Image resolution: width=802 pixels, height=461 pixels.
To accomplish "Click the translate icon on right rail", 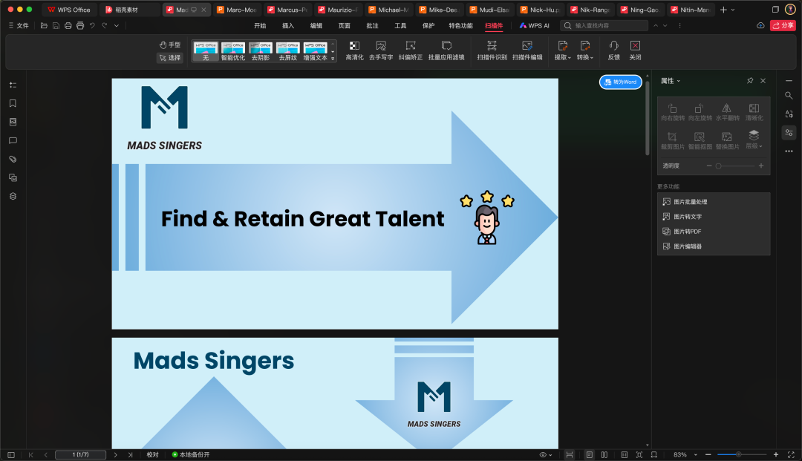I will tap(789, 114).
